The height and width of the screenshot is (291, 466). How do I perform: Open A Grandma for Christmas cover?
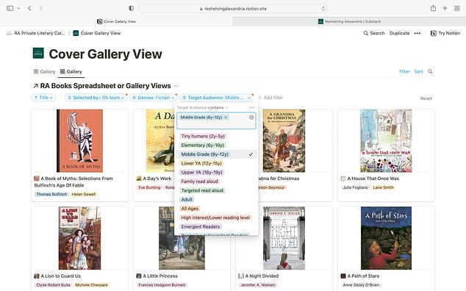click(284, 140)
